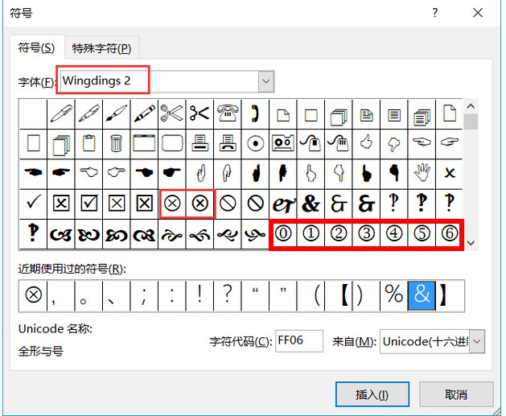Click the help question mark button
Screen dimensions: 506x416
pyautogui.click(x=435, y=13)
